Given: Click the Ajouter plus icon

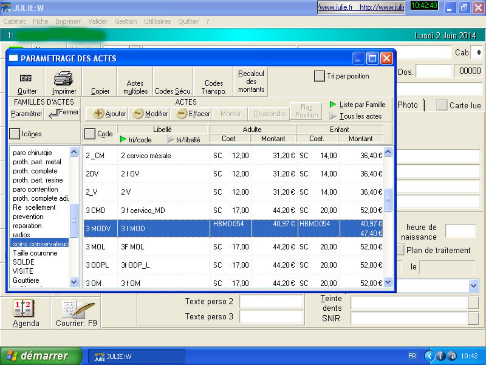Looking at the screenshot, I should tap(98, 114).
